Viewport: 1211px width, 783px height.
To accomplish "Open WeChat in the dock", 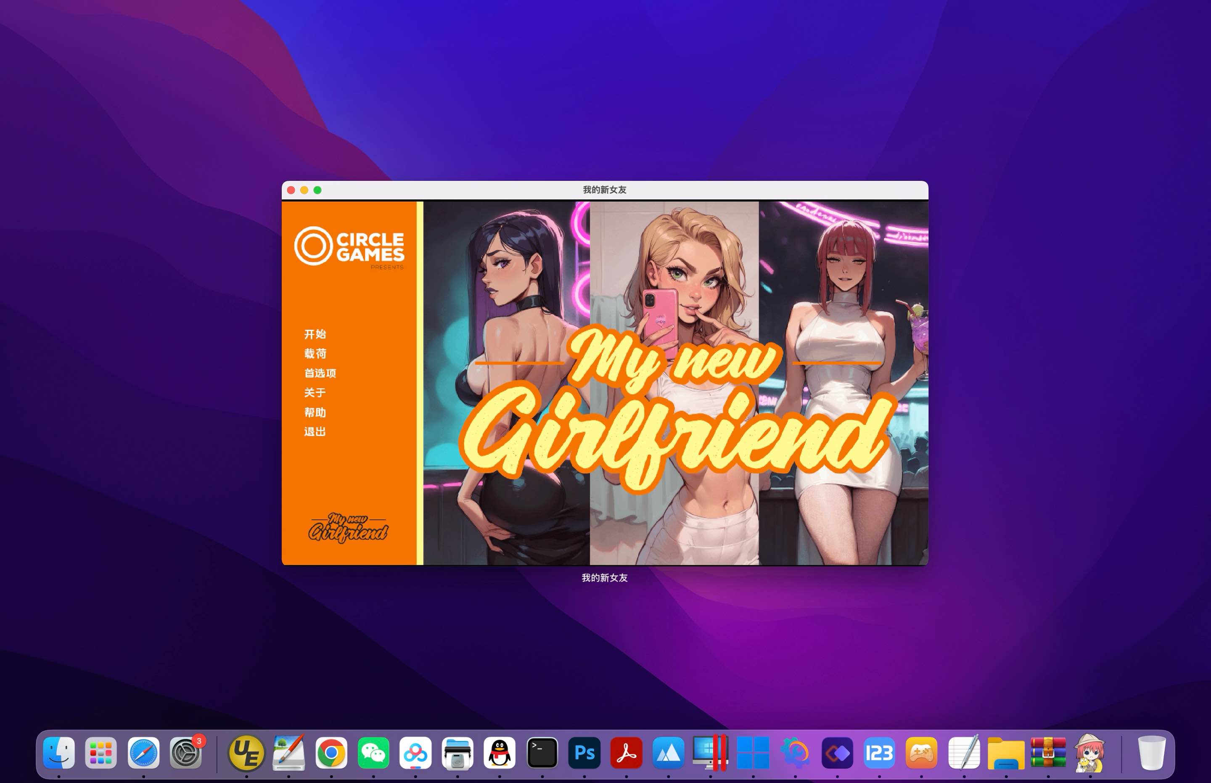I will click(373, 752).
